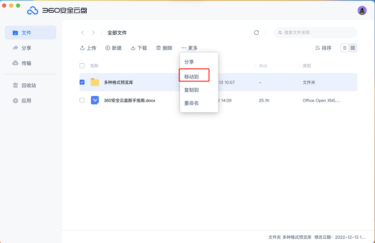Open the 多种格式预览库 folder icon
Image resolution: width=375 pixels, height=243 pixels.
pos(95,82)
